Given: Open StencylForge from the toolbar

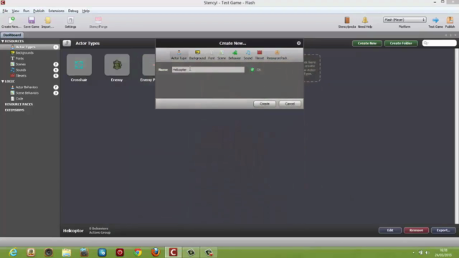Looking at the screenshot, I should coord(98,22).
